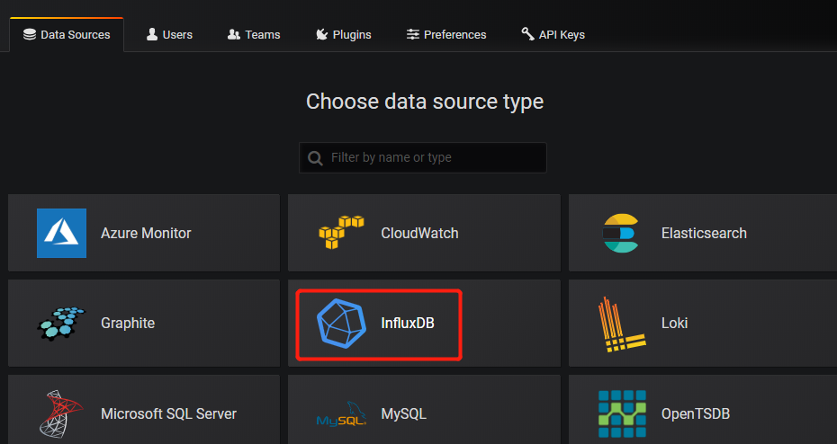Choose the CloudWatch label
Screen dimensions: 837x444
(x=419, y=233)
